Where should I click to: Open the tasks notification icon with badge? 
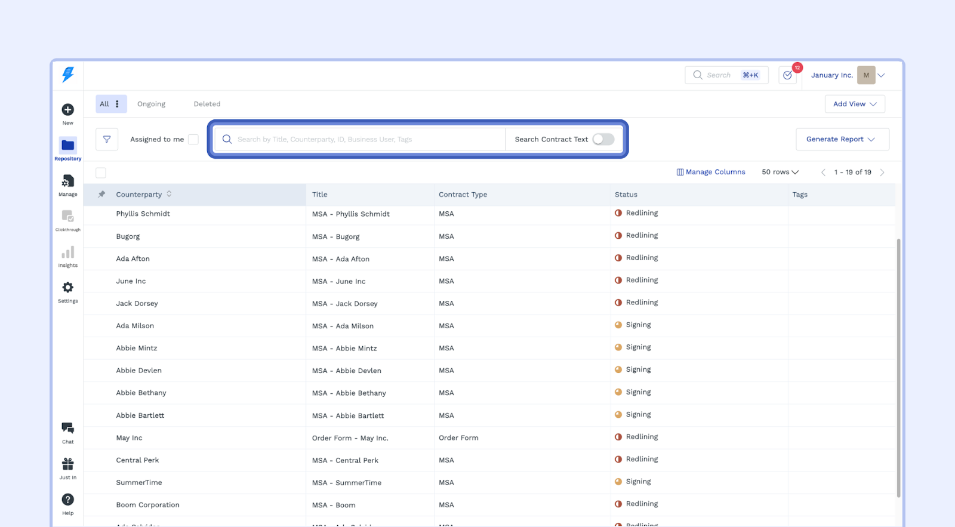click(788, 75)
